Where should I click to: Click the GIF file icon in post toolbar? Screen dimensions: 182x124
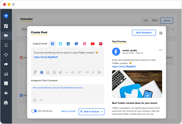pos(54,72)
